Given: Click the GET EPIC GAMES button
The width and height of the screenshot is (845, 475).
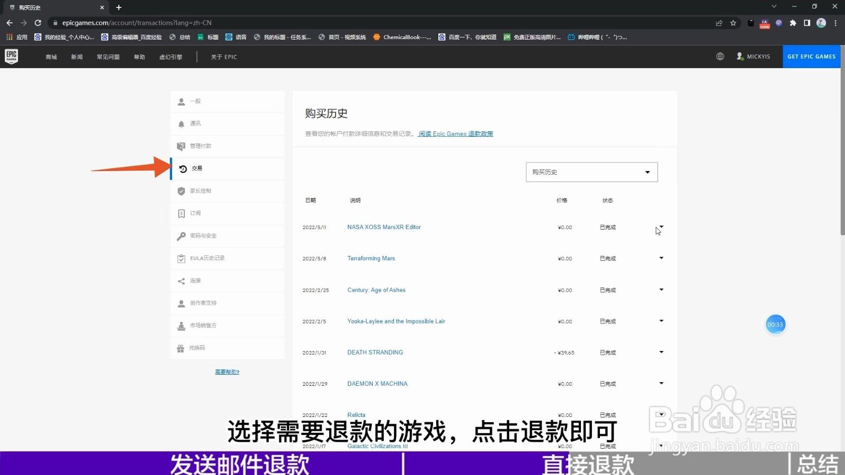Looking at the screenshot, I should tap(811, 56).
